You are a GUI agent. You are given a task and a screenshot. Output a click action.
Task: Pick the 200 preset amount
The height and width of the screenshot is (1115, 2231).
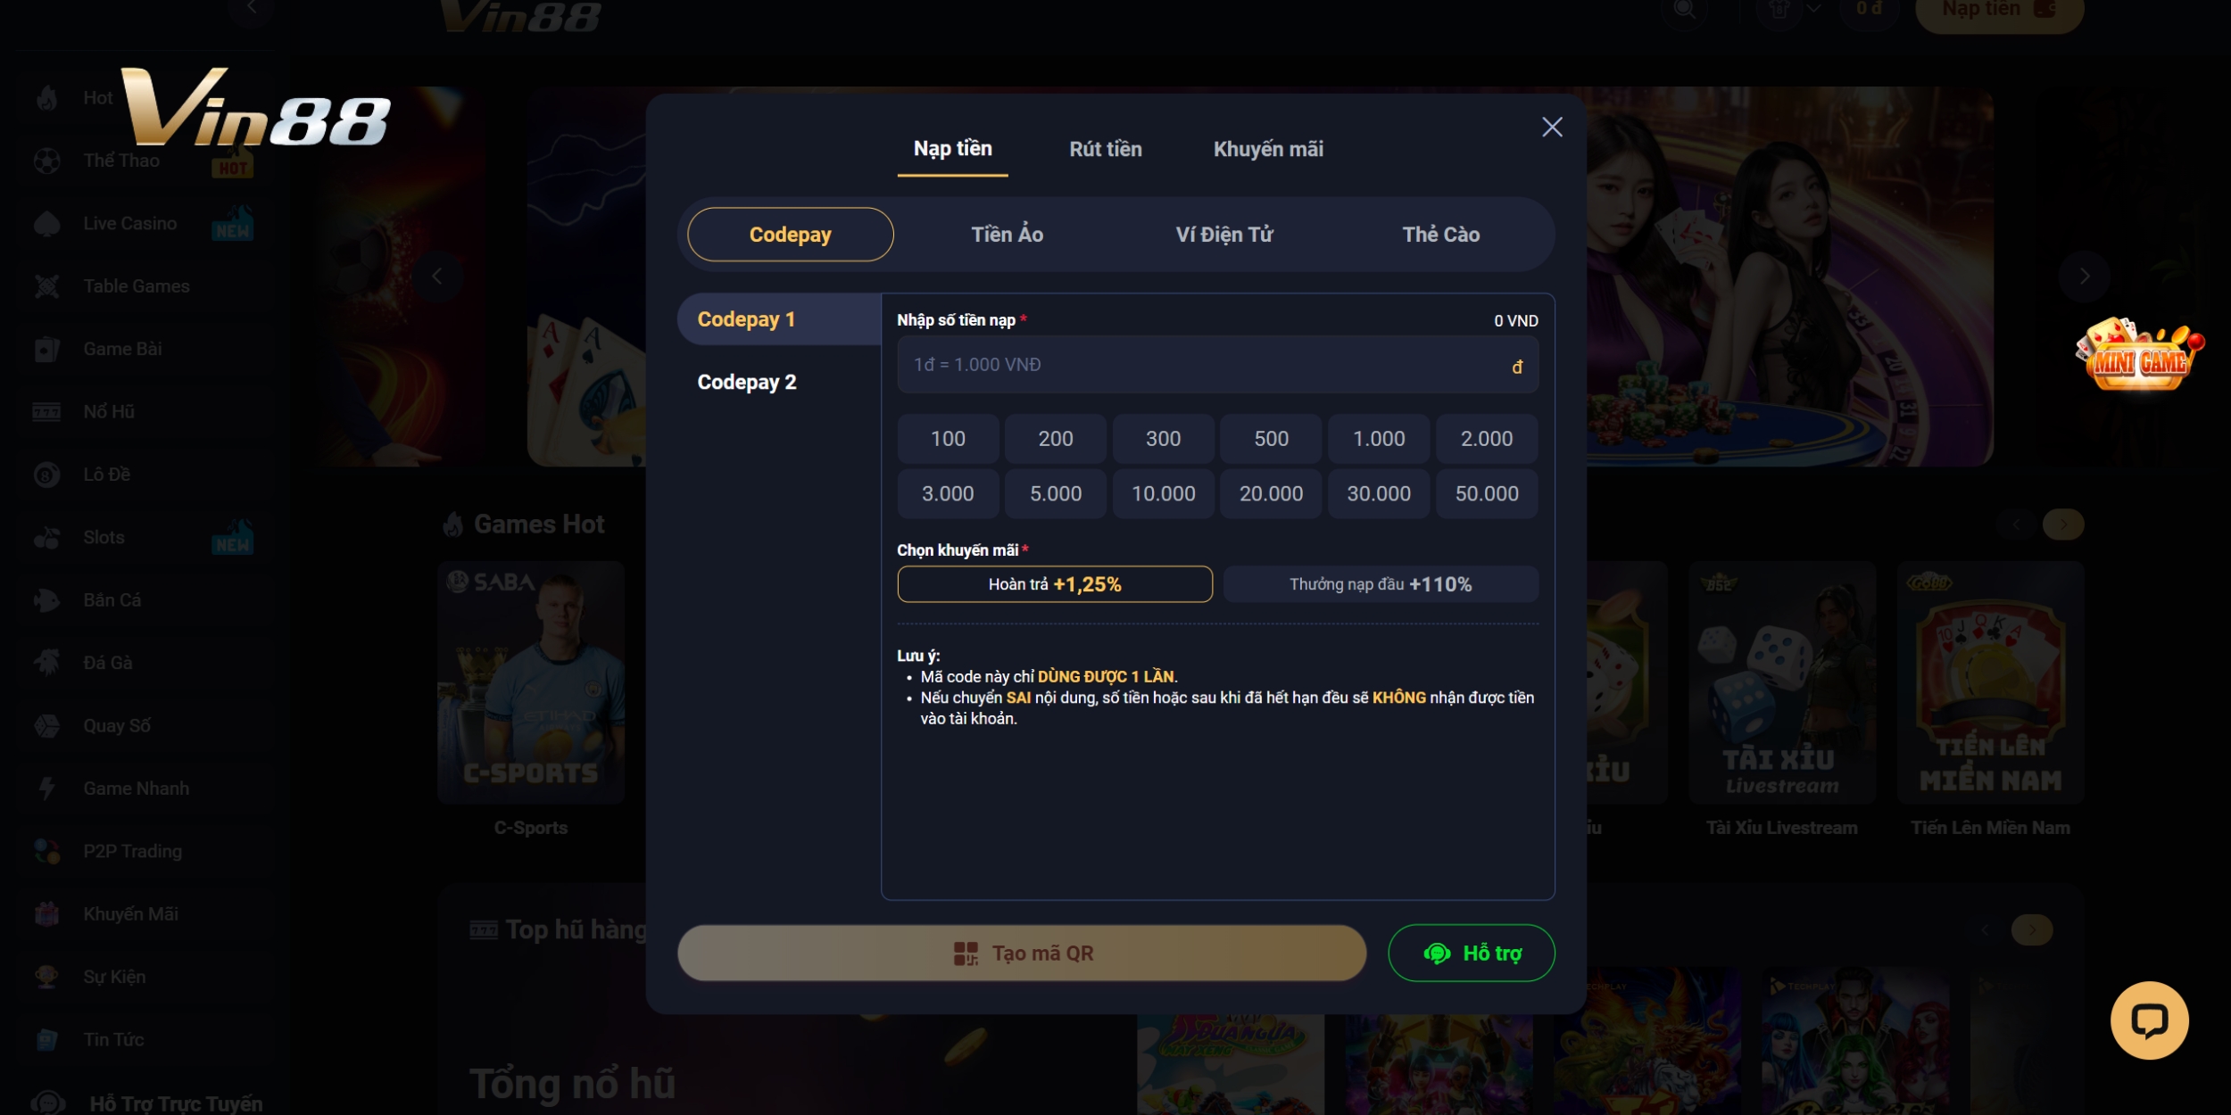click(1056, 439)
